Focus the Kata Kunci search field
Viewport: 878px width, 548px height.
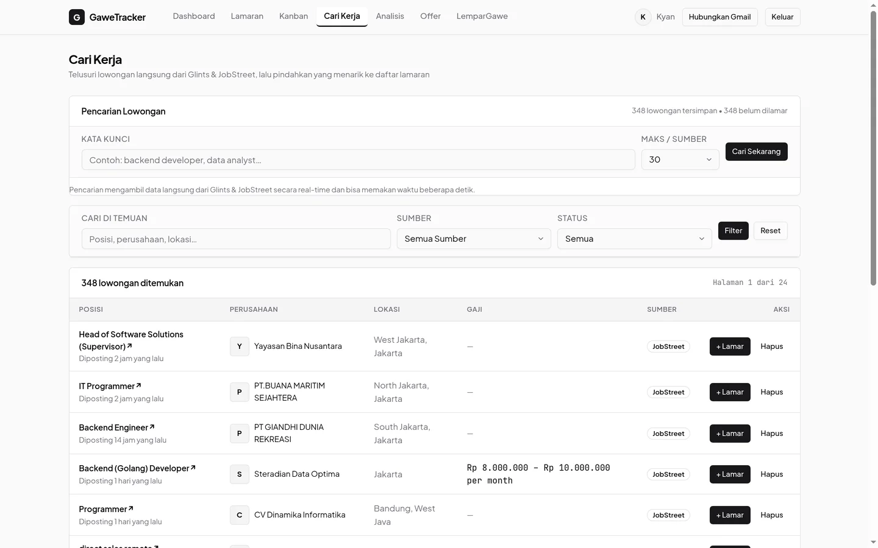359,160
